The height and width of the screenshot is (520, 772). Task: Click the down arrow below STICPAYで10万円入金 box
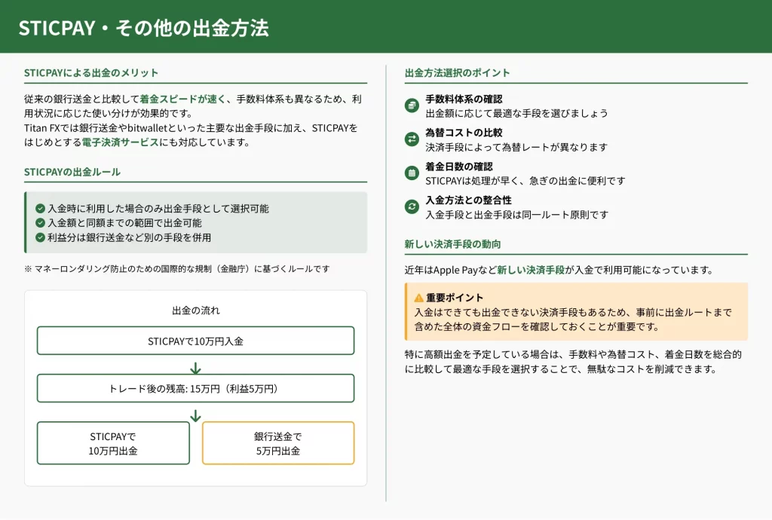click(195, 368)
